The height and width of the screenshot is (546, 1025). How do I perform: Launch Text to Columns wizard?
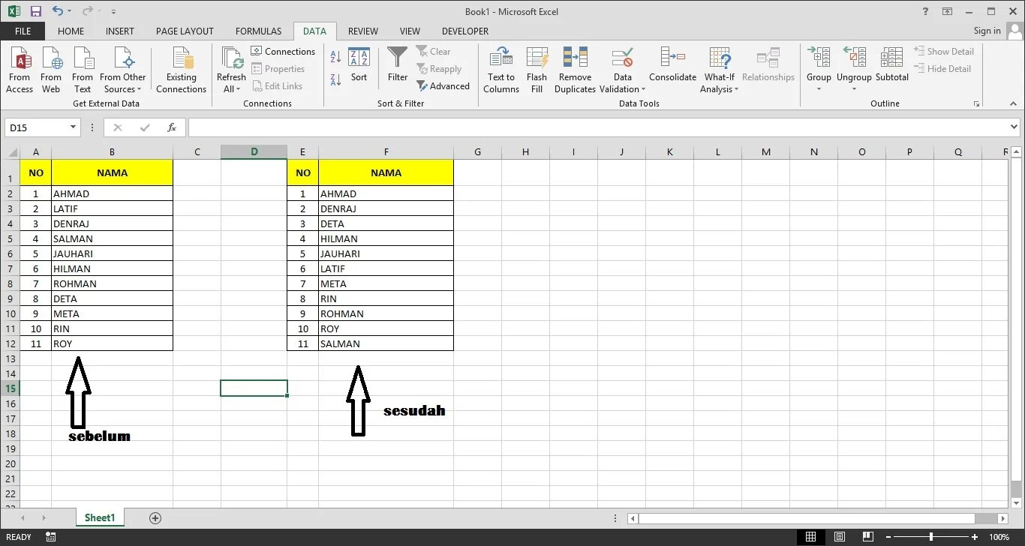pyautogui.click(x=501, y=70)
